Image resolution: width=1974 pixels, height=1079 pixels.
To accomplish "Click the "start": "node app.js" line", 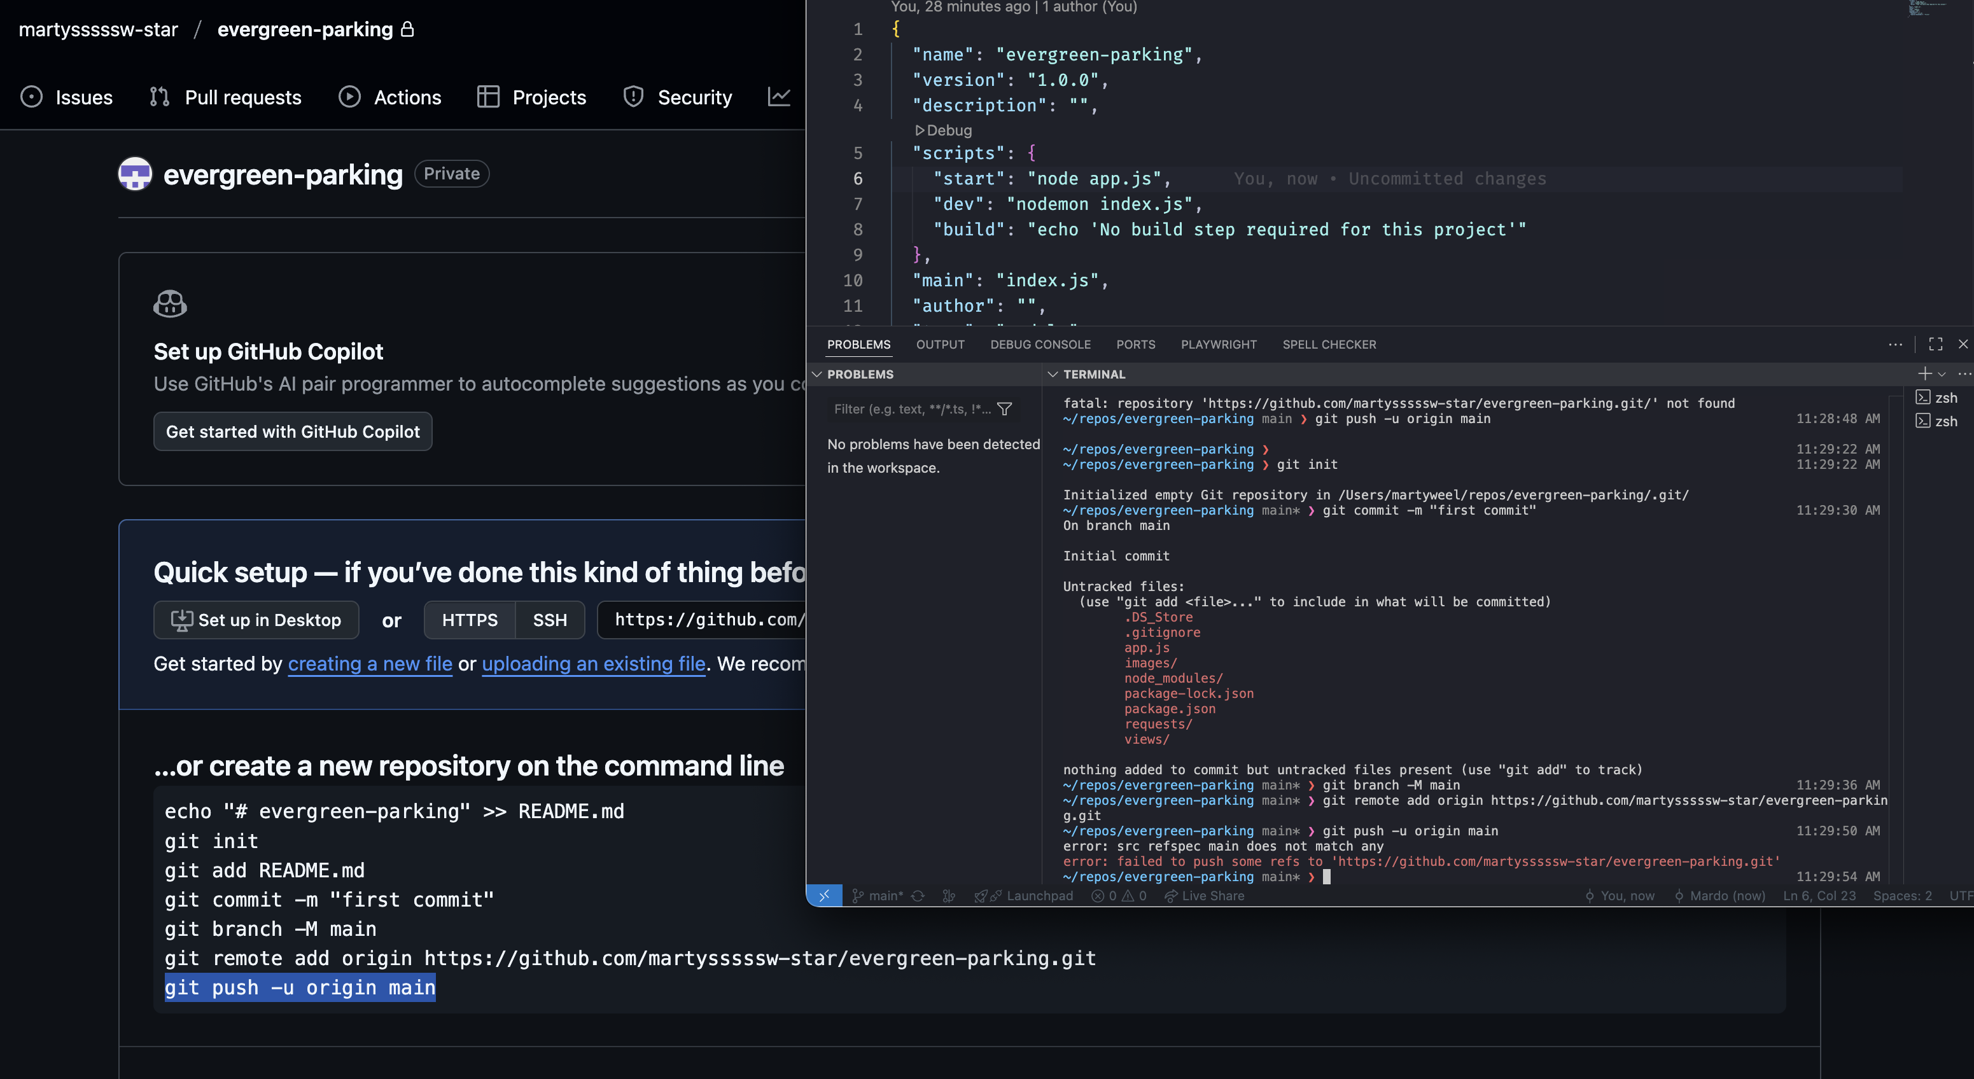I will pyautogui.click(x=1051, y=179).
